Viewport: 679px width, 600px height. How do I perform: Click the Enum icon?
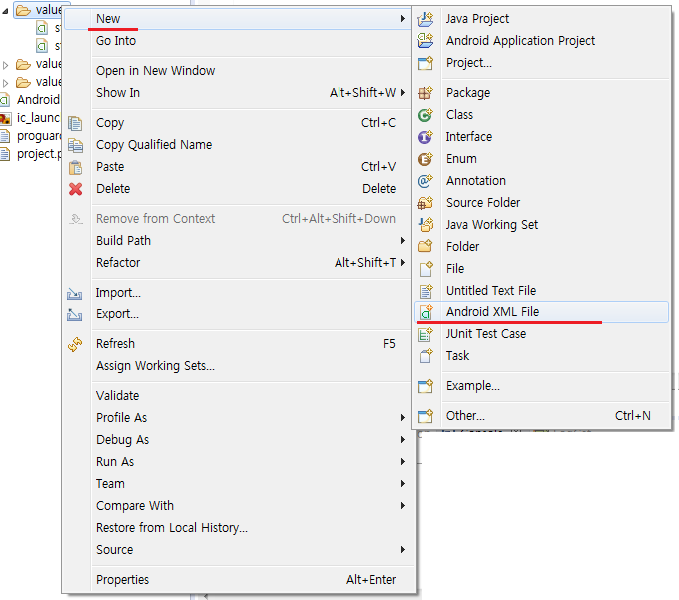click(x=425, y=159)
